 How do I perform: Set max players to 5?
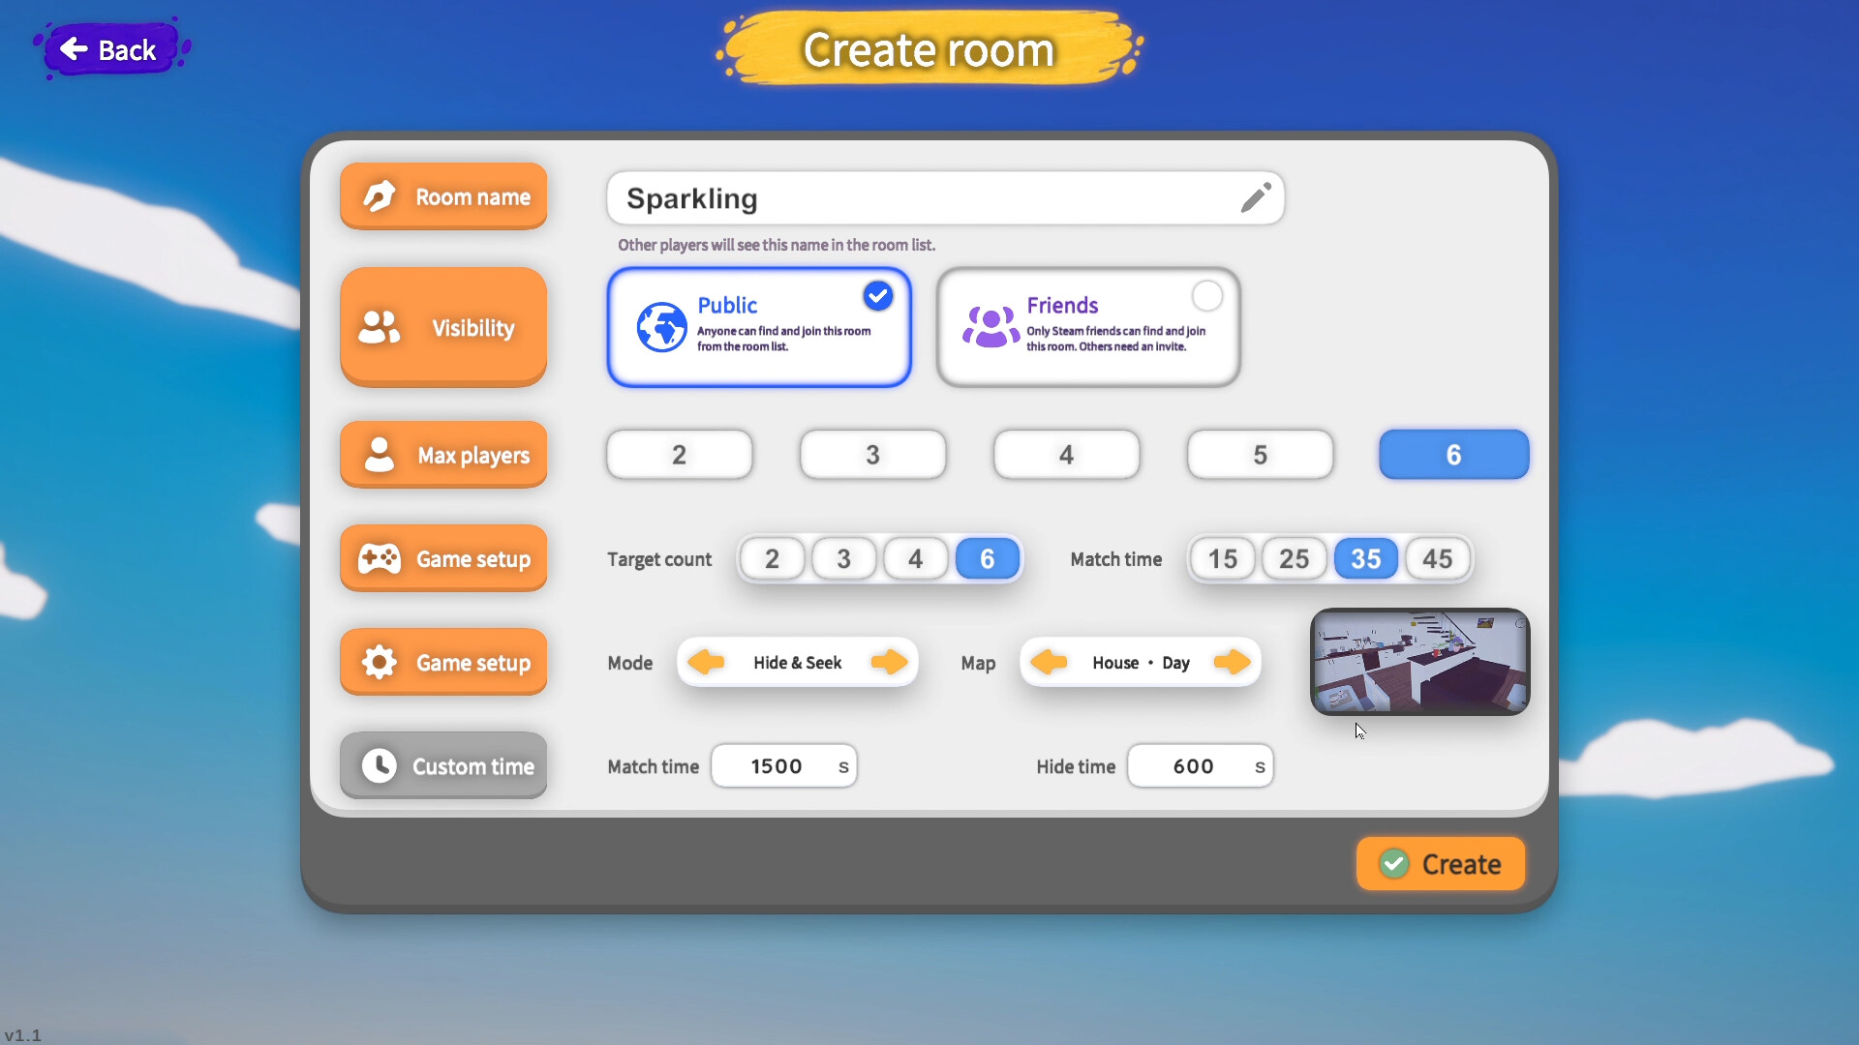pos(1261,455)
